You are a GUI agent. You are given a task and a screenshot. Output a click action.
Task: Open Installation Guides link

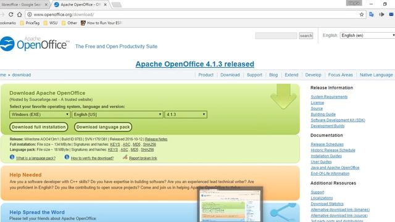(326, 156)
